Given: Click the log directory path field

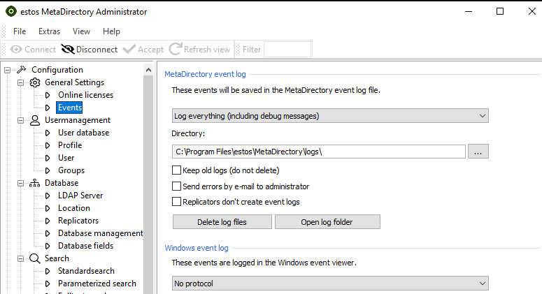Looking at the screenshot, I should [318, 152].
